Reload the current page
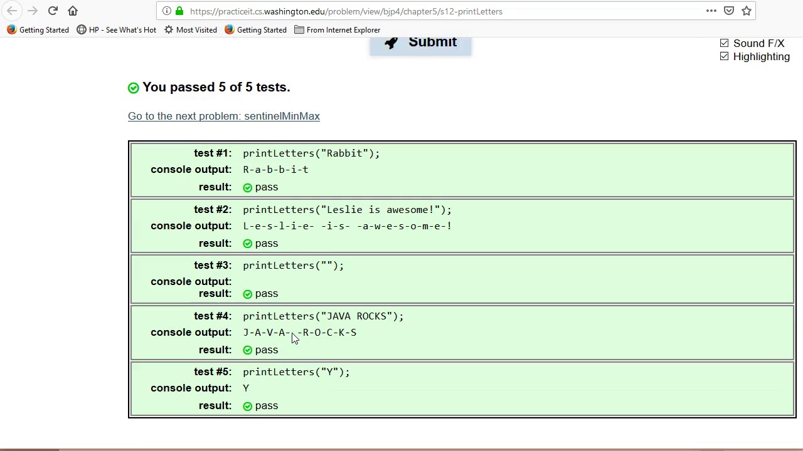 pos(53,11)
